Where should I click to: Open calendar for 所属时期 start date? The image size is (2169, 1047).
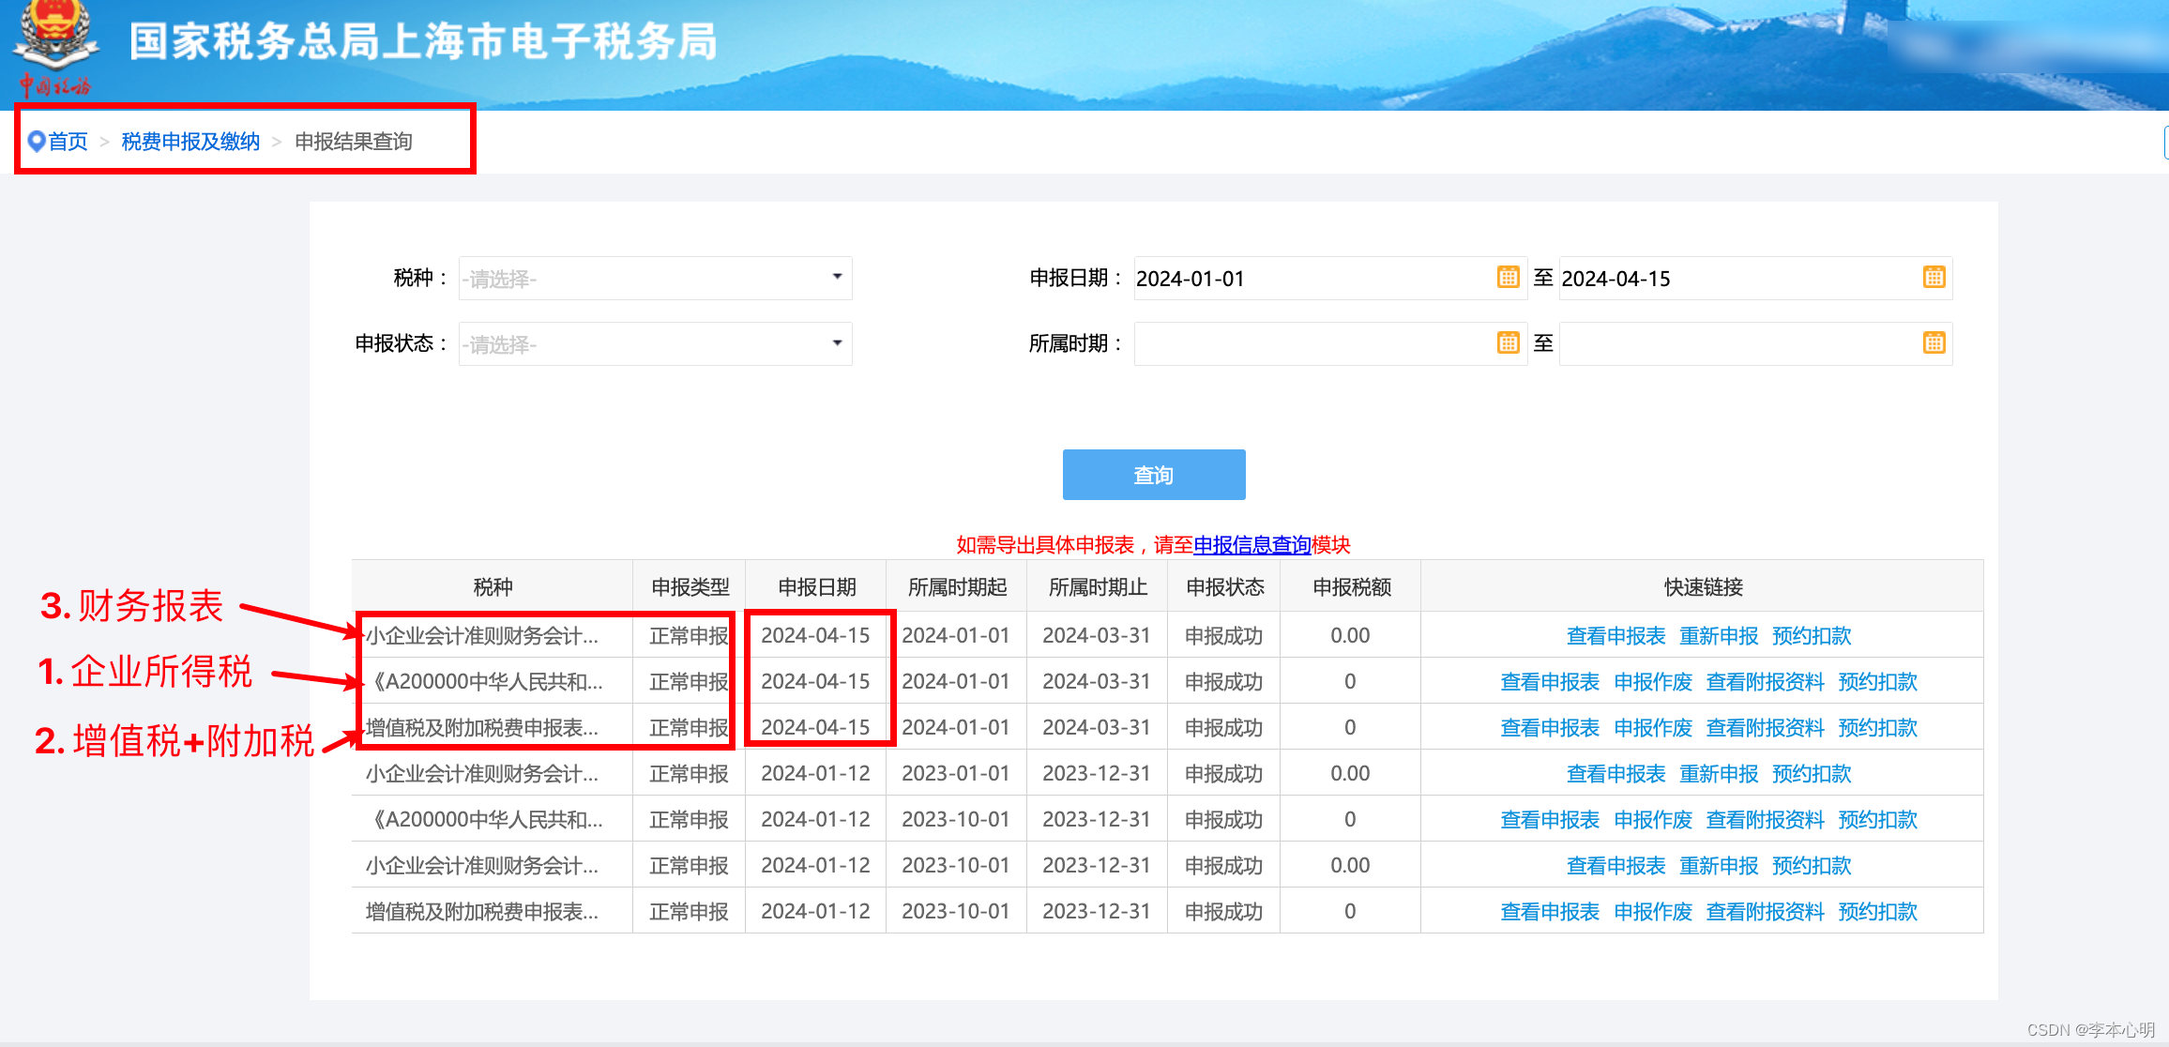[1508, 343]
